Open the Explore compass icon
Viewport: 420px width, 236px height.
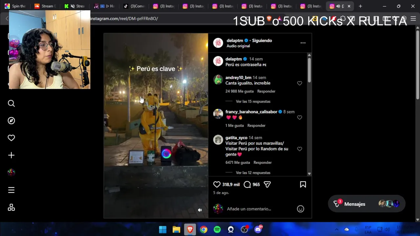11,121
